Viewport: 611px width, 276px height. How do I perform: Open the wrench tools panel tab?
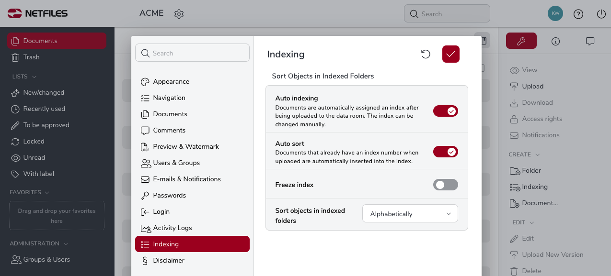521,41
